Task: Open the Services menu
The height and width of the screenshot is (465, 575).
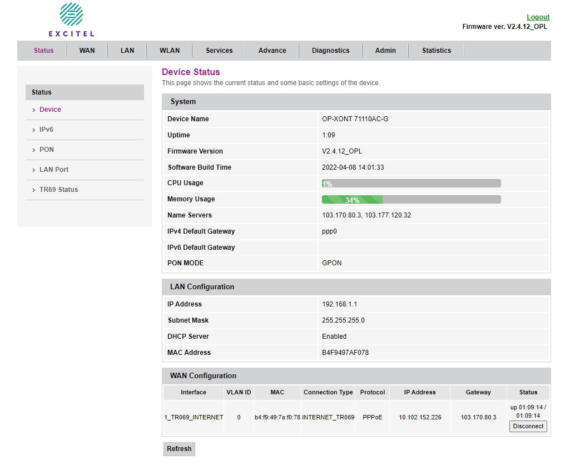Action: point(219,51)
